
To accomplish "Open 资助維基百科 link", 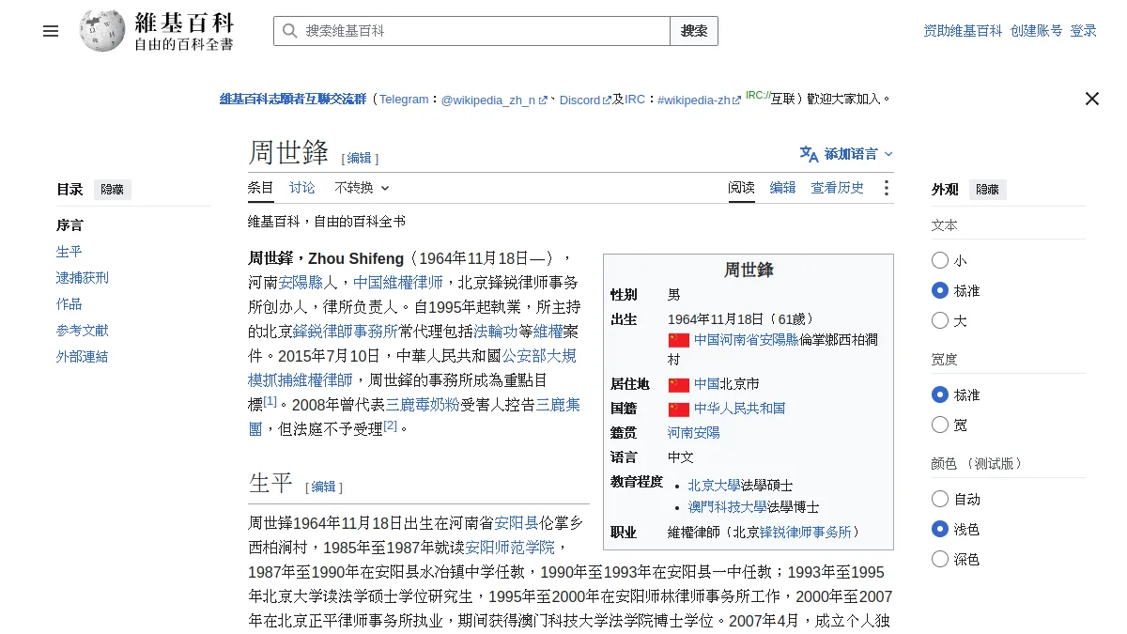I will [963, 31].
